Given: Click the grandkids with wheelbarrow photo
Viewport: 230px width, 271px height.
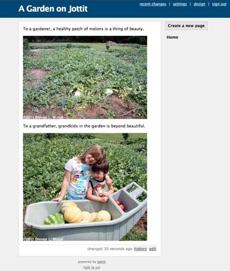Looking at the screenshot, I should click(x=85, y=187).
